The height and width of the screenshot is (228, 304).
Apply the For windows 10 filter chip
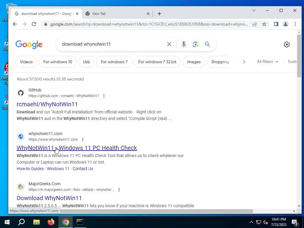[x=58, y=62]
